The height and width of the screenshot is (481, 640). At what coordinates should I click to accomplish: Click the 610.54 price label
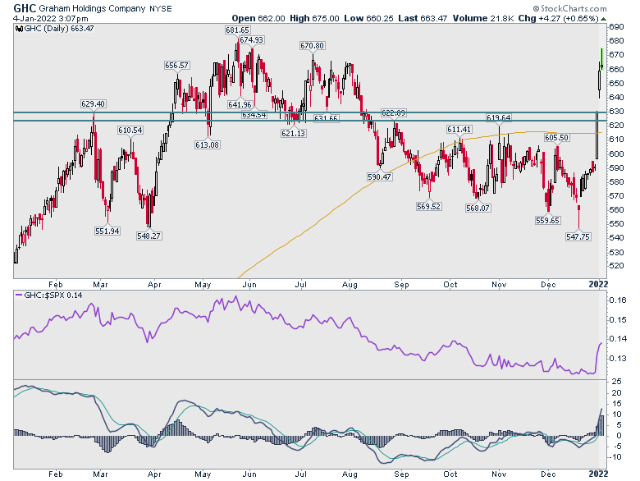(x=130, y=131)
